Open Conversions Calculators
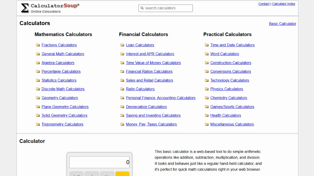 pyautogui.click(x=231, y=71)
